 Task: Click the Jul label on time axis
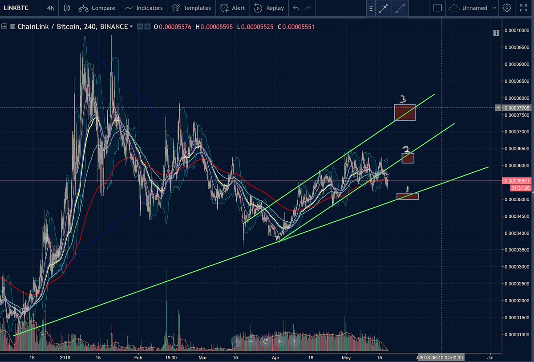[490, 357]
